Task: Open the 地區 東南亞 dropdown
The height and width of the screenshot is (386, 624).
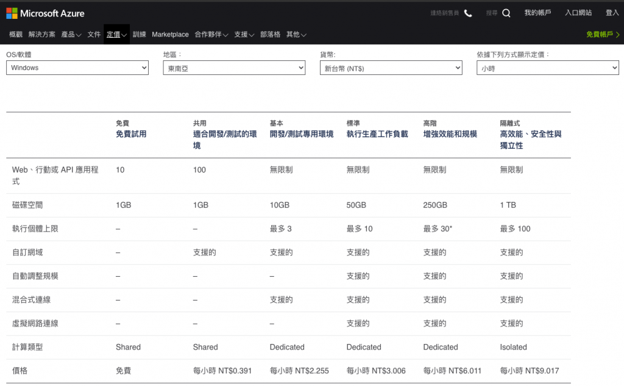Action: [234, 68]
